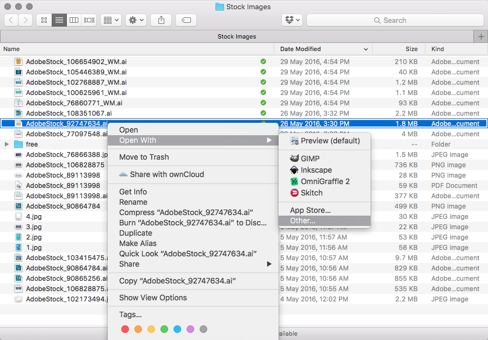Viewport: 488px width, 340px height.
Task: Switch to column view mode
Action: pos(74,20)
